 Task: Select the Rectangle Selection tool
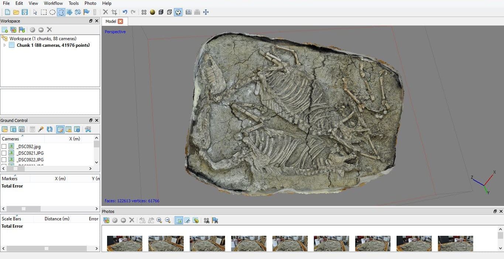pos(44,12)
